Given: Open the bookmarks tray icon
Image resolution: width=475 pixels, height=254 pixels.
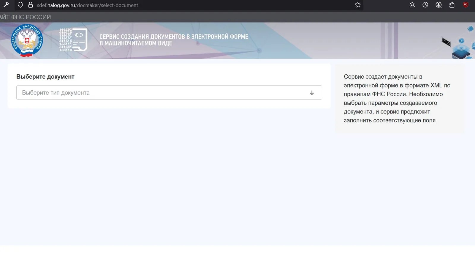Looking at the screenshot, I should pyautogui.click(x=412, y=5).
